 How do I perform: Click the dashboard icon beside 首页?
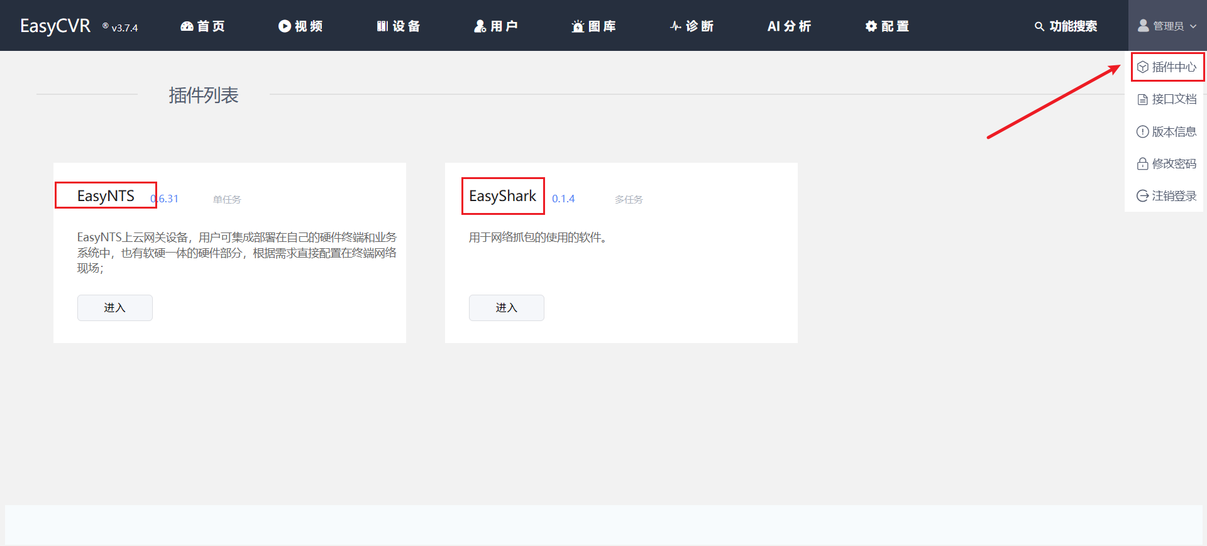click(x=187, y=26)
